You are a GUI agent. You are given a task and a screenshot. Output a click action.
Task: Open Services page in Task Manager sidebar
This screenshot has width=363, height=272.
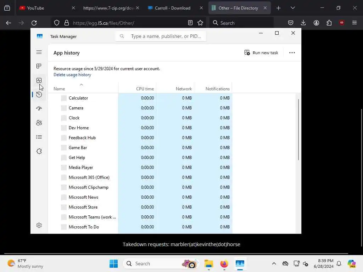click(39, 151)
